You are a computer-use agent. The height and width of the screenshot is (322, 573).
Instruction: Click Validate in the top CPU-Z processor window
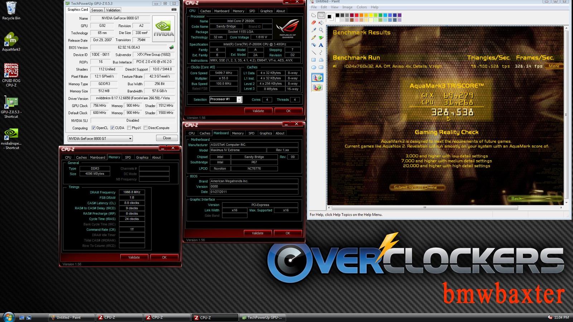click(258, 111)
